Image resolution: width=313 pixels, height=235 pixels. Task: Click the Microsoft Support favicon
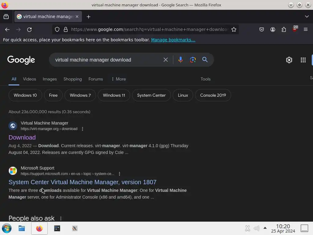13,171
